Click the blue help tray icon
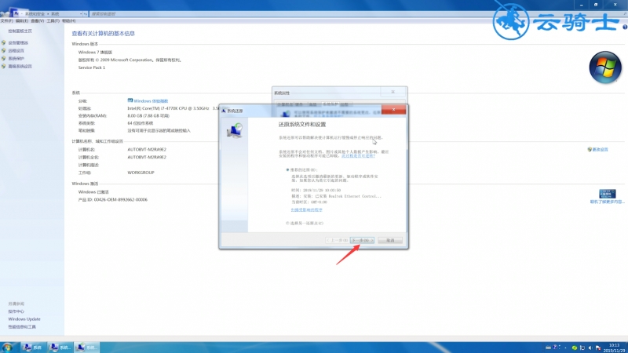Screen dimensions: 628x353 point(555,347)
